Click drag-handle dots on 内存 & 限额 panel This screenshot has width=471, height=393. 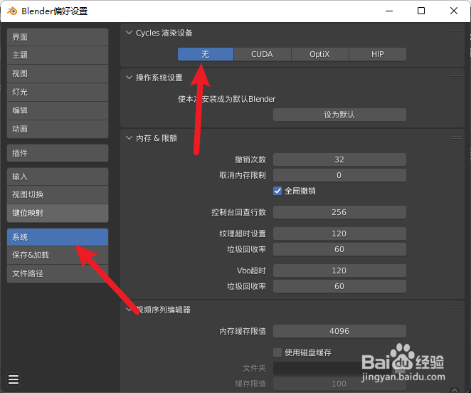(455, 137)
